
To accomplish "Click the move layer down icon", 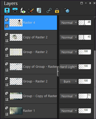I will pyautogui.click(x=15, y=11).
